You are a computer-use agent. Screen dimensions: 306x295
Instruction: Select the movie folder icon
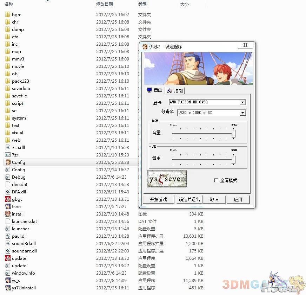click(7, 66)
